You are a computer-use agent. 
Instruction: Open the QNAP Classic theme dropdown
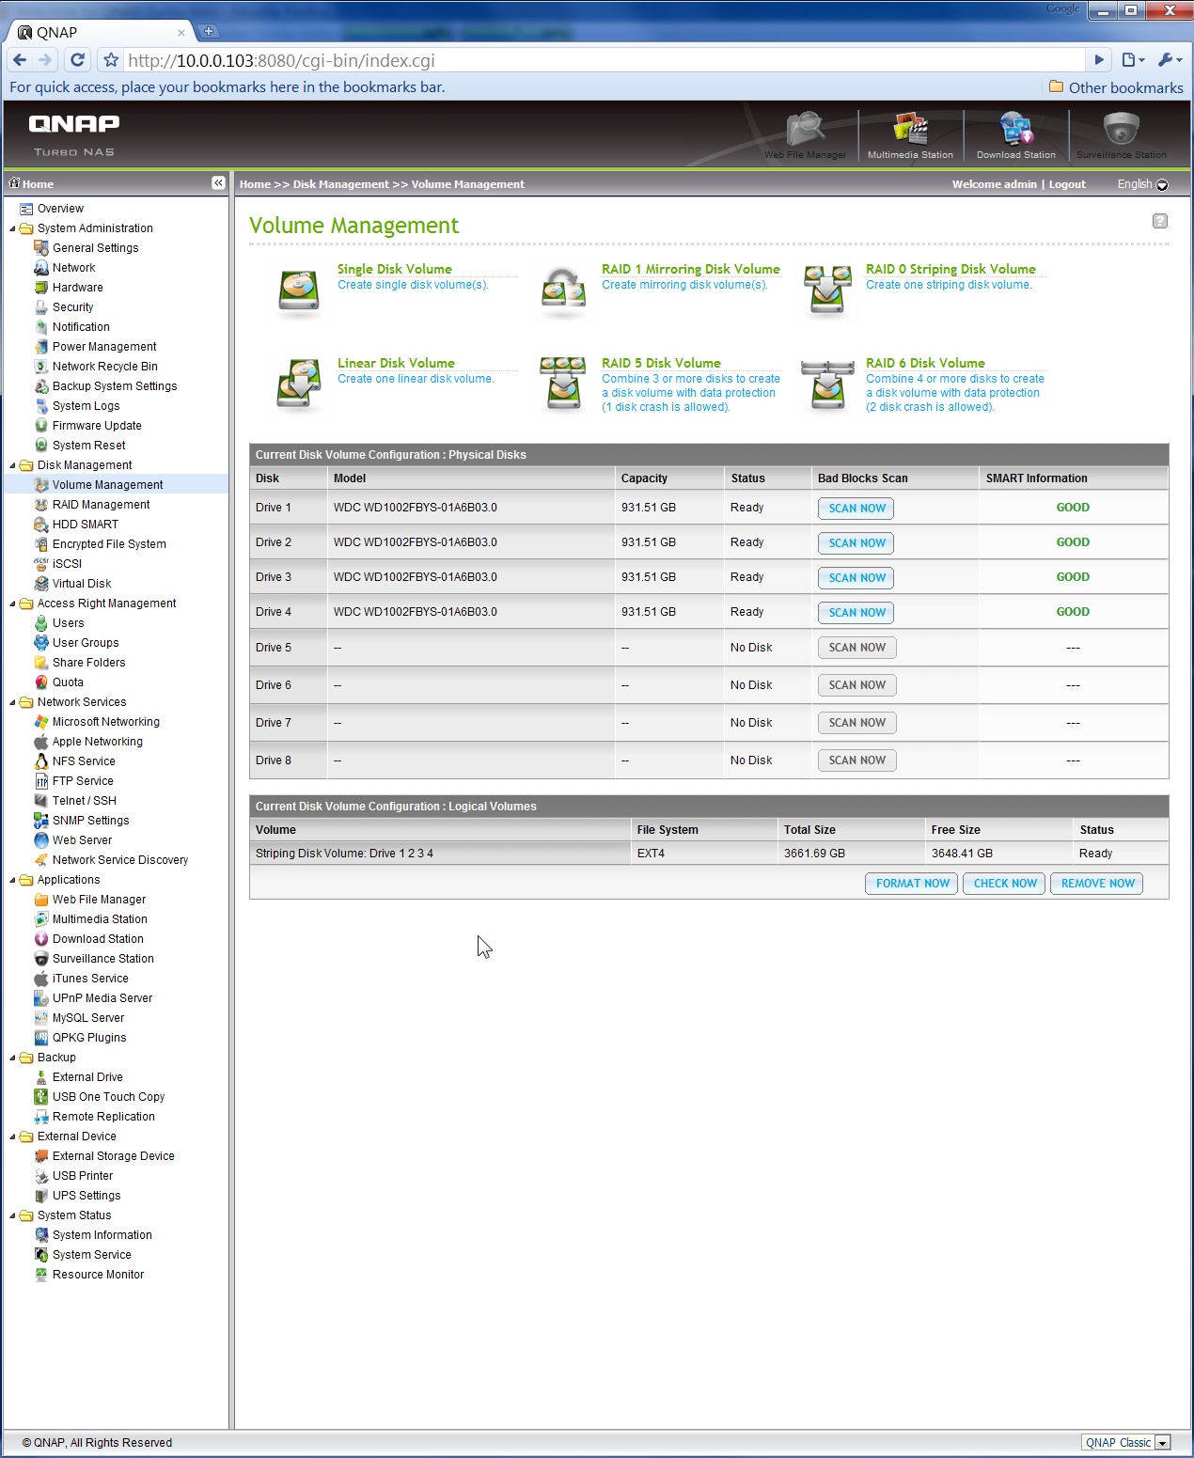click(x=1162, y=1443)
